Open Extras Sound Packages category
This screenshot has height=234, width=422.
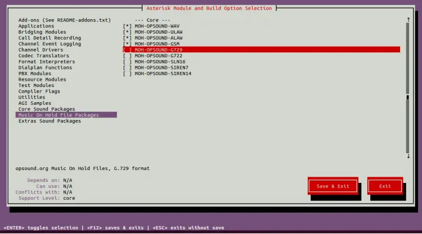(x=50, y=121)
